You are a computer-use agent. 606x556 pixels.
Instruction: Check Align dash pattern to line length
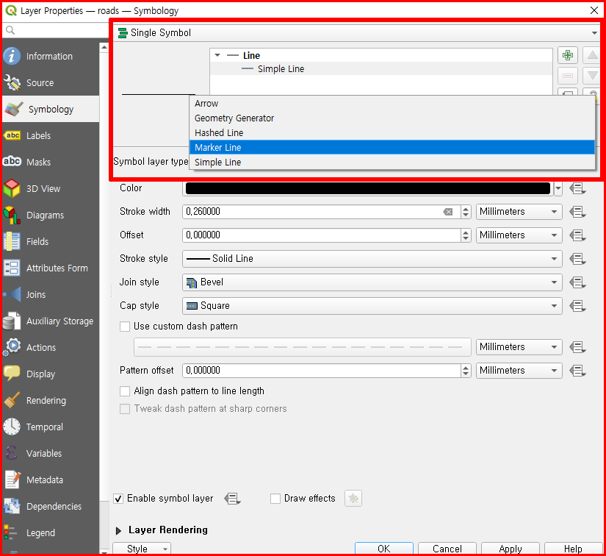125,391
